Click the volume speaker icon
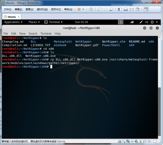The width and height of the screenshot is (163, 145). pyautogui.click(x=147, y=22)
